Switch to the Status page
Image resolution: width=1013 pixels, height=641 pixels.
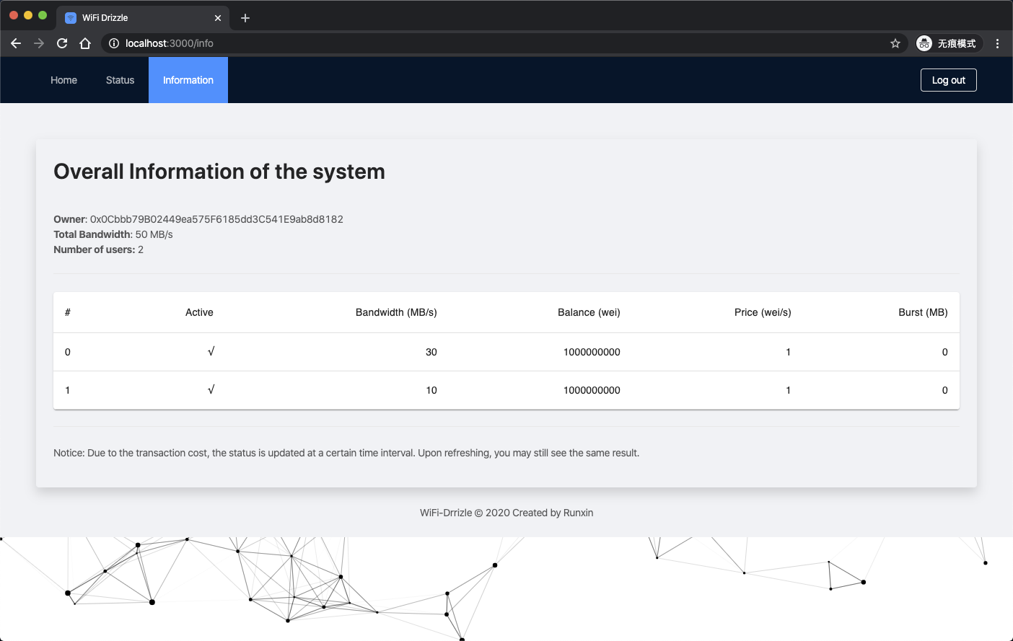(120, 80)
